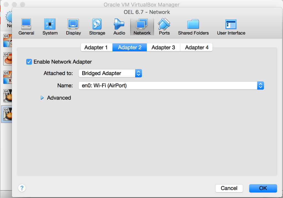283x198 pixels.
Task: Cancel the network settings dialog
Action: (229, 188)
